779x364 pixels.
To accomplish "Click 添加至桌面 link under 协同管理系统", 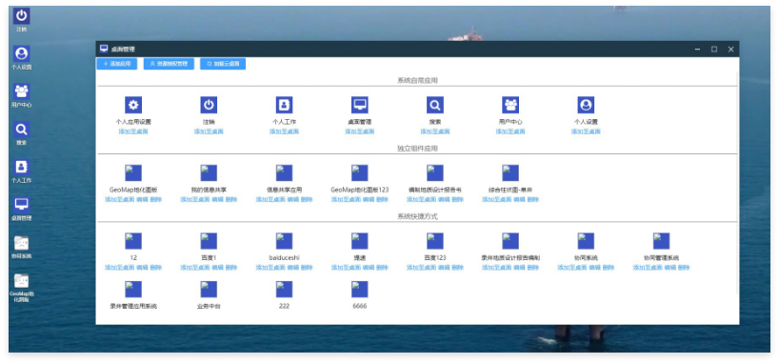I will point(648,268).
